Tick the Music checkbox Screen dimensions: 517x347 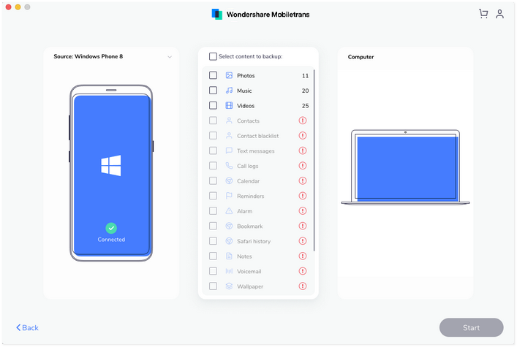click(x=213, y=91)
